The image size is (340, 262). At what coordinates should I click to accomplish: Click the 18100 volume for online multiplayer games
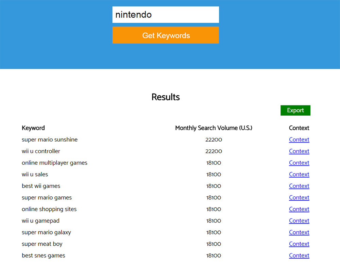pyautogui.click(x=214, y=163)
